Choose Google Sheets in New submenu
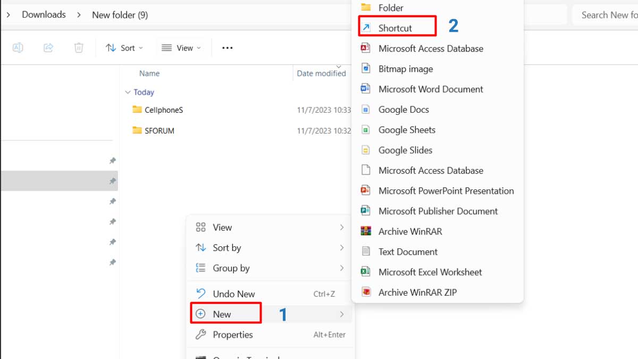 coord(438,130)
